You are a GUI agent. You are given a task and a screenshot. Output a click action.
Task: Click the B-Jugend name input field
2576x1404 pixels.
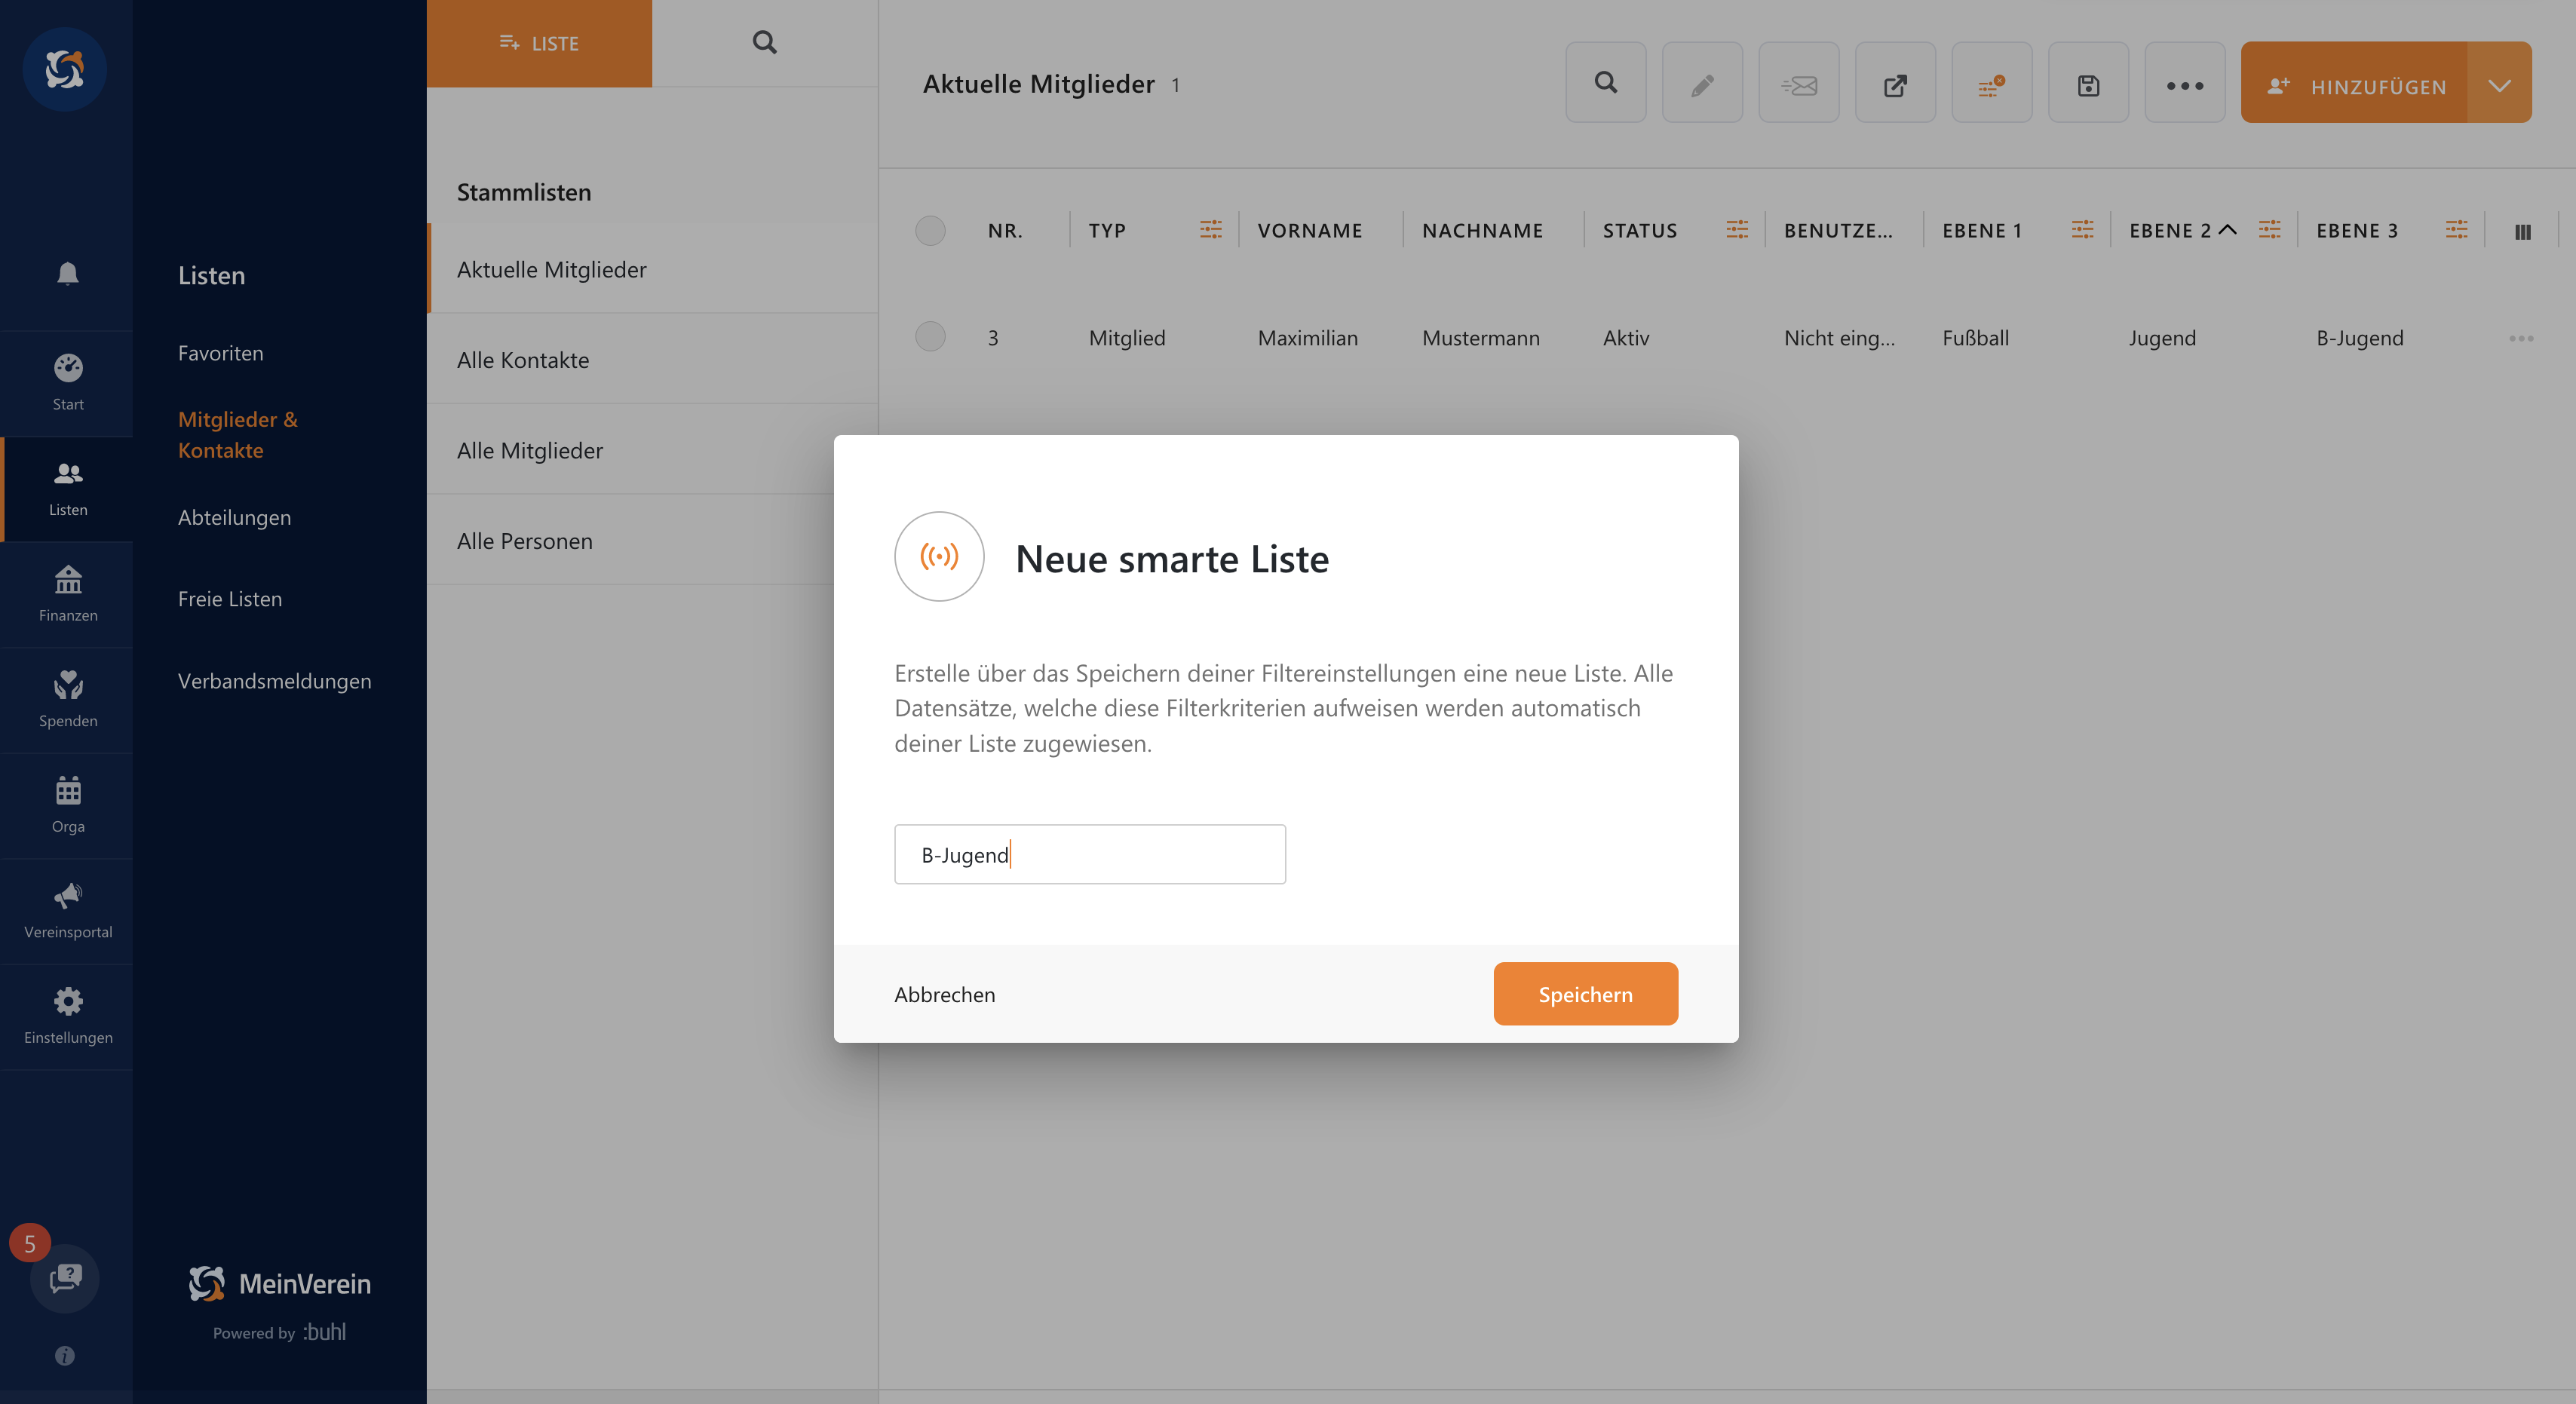pyautogui.click(x=1089, y=854)
